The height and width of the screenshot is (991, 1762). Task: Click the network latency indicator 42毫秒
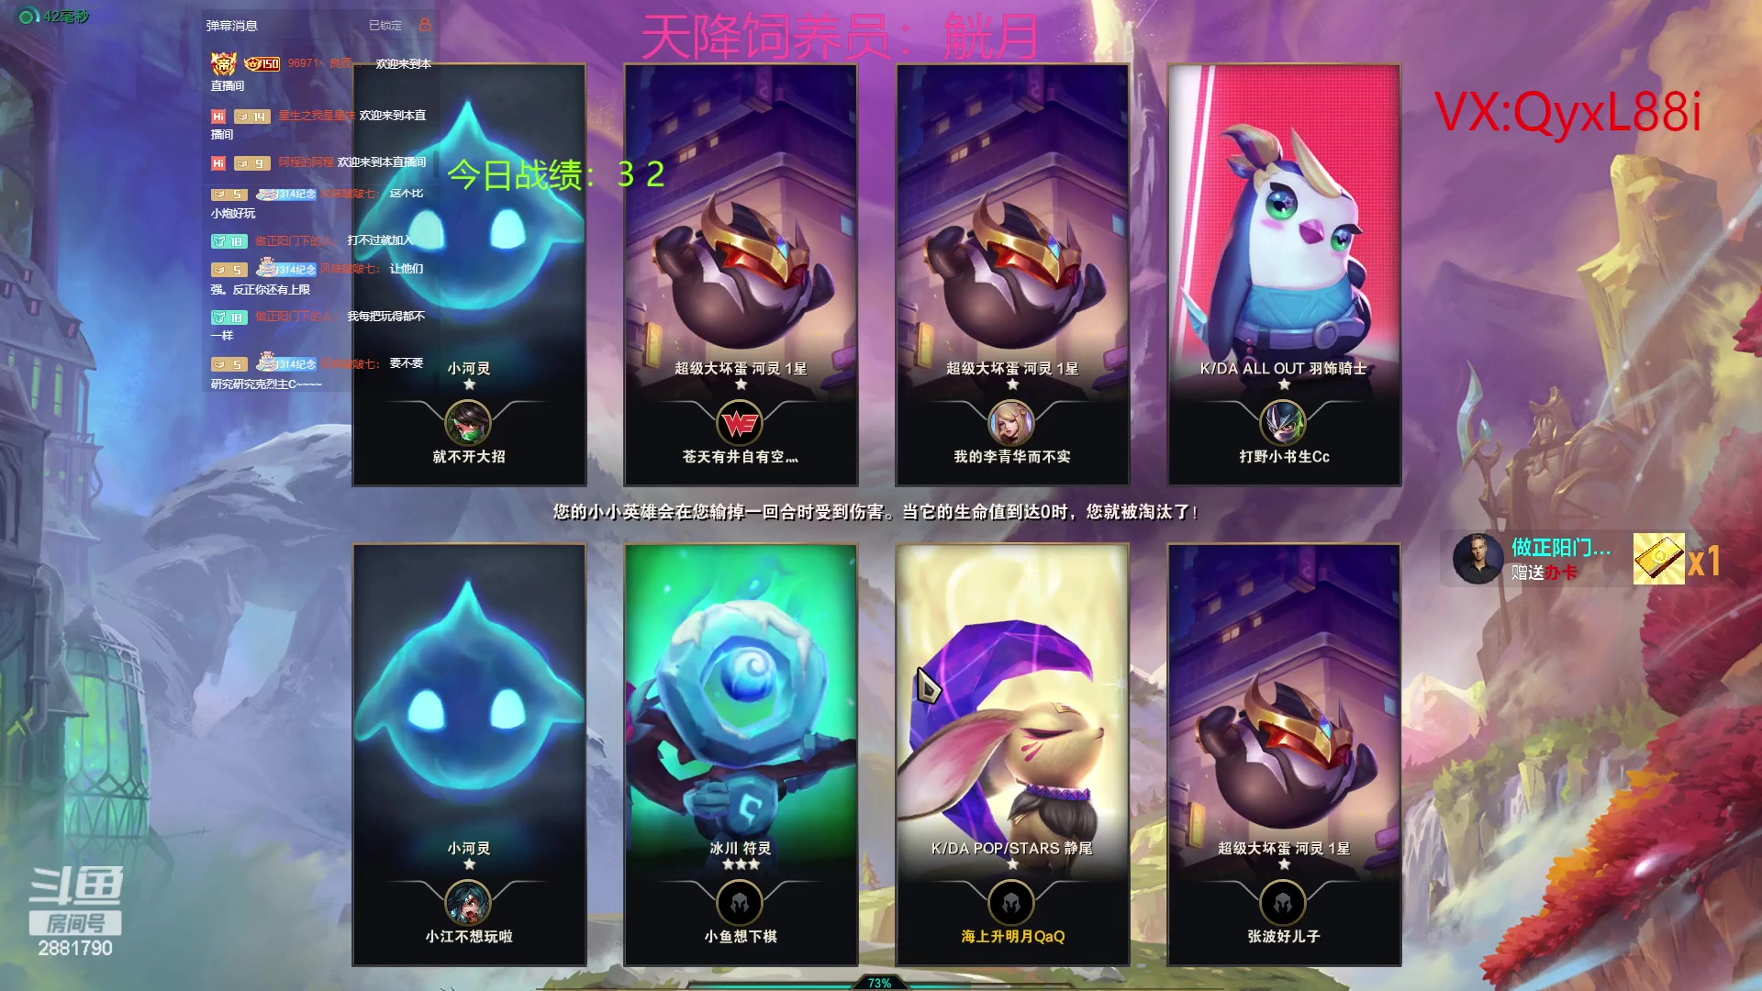(55, 16)
